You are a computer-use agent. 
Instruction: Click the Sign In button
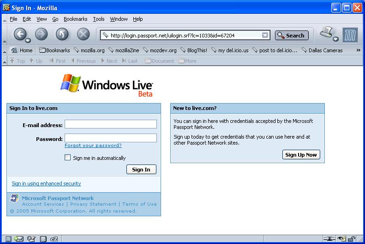pos(141,170)
